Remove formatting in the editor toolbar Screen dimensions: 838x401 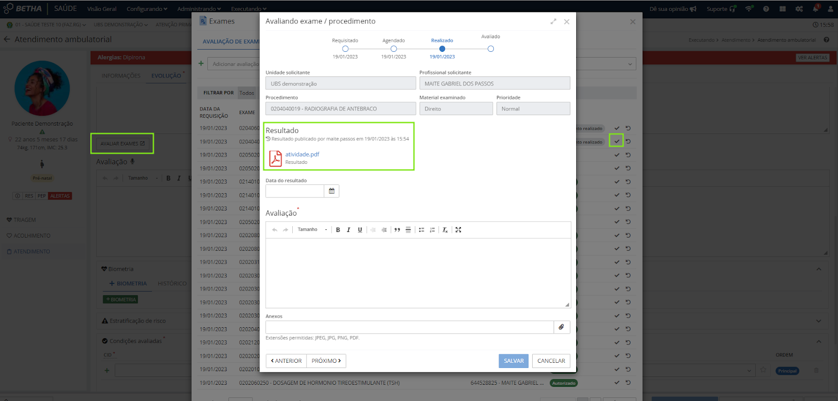[x=445, y=230]
